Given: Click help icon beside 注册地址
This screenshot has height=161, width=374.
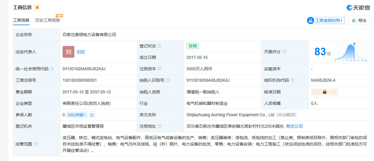Looking at the screenshot, I should point(160,126).
